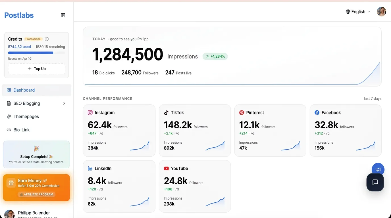Click the '5744.82 used' credits text

(x=19, y=47)
